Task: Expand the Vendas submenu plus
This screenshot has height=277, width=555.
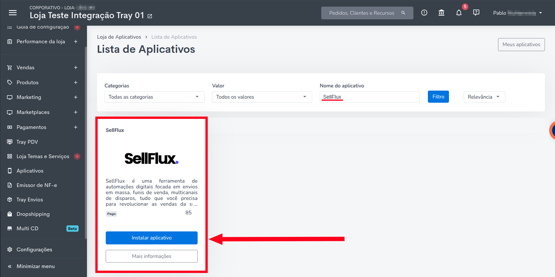Action: tap(76, 68)
